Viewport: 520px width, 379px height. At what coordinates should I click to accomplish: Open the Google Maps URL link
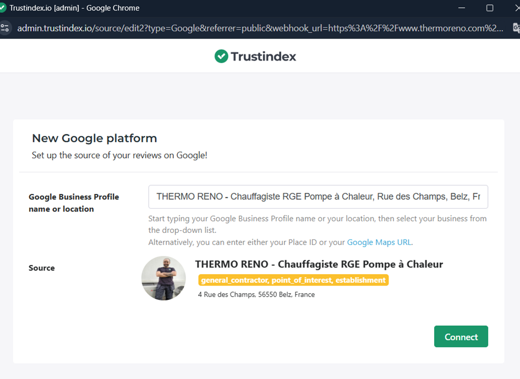(x=379, y=242)
